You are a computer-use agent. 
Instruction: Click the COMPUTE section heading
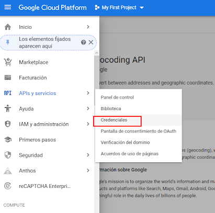pyautogui.click(x=14, y=205)
